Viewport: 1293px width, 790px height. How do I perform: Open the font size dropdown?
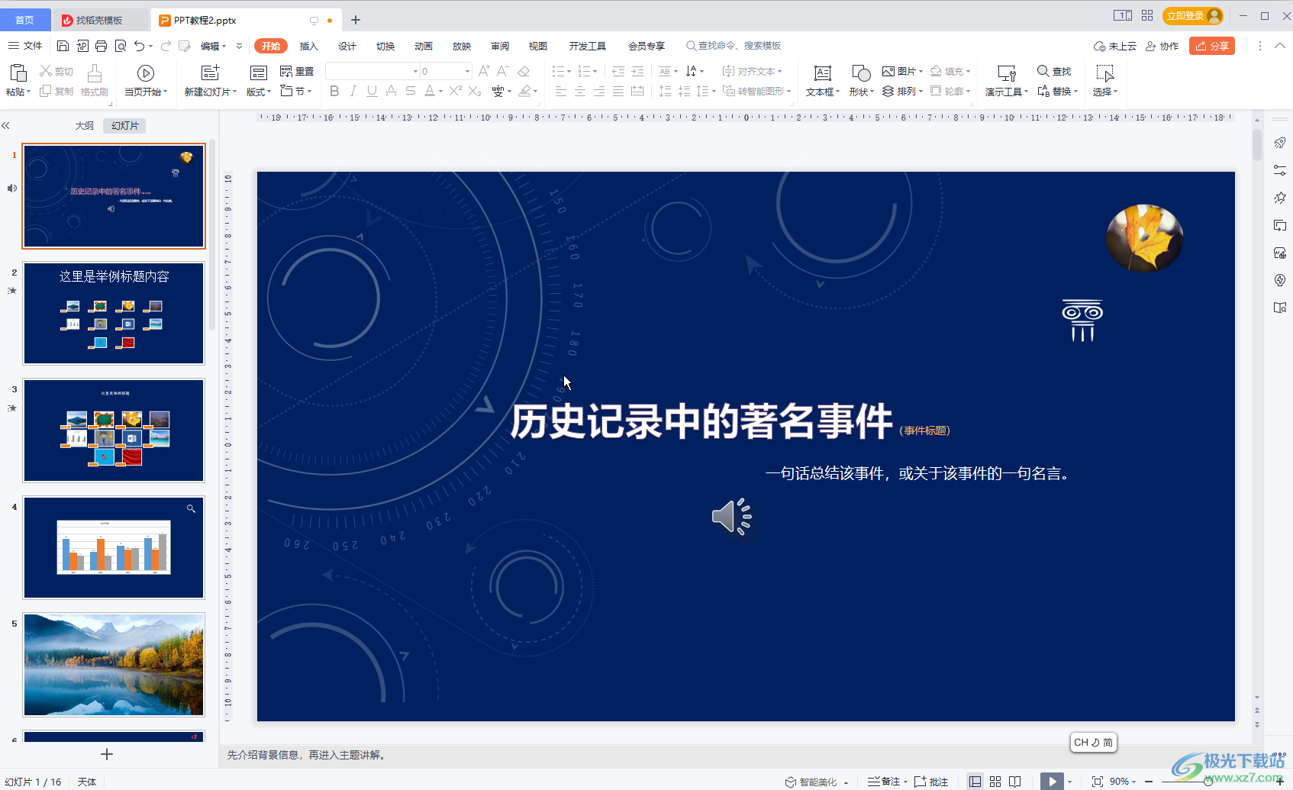pos(467,71)
